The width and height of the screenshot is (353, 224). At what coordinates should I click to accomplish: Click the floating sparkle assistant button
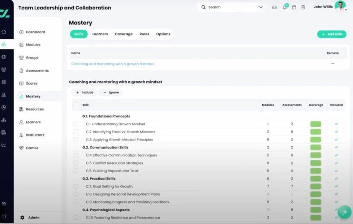[x=344, y=212]
